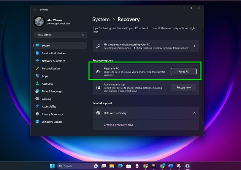
Task: Click the Restart now button
Action: tap(183, 87)
